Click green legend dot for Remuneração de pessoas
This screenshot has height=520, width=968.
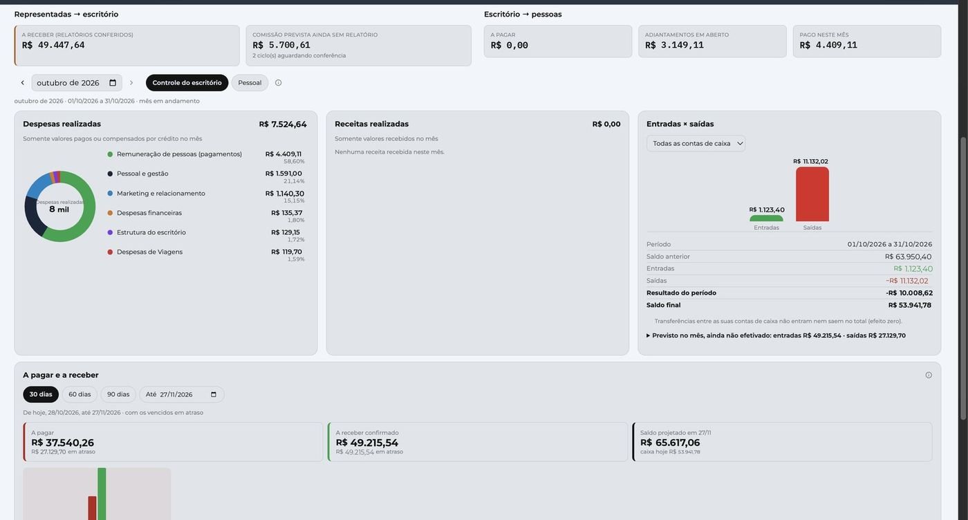click(x=110, y=154)
